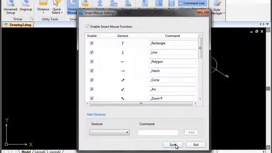Screen dimensions: 272x153
Task: Click the up-left arrow gesture for _Zoom P
Action: point(123,98)
